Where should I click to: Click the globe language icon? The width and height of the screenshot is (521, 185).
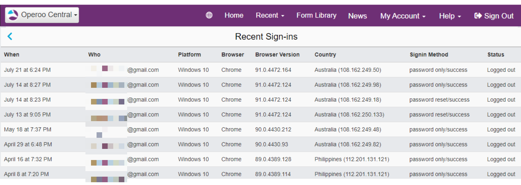pos(209,15)
